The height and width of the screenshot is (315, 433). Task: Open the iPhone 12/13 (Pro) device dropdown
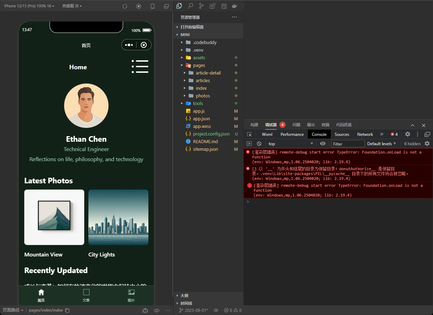[29, 6]
